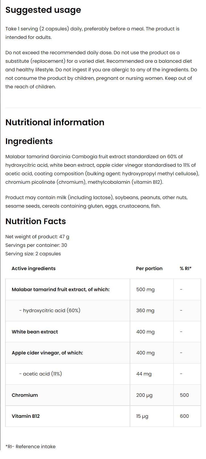Image resolution: width=206 pixels, height=459 pixels.
Task: Click the Active ingredients column header
Action: [33, 268]
